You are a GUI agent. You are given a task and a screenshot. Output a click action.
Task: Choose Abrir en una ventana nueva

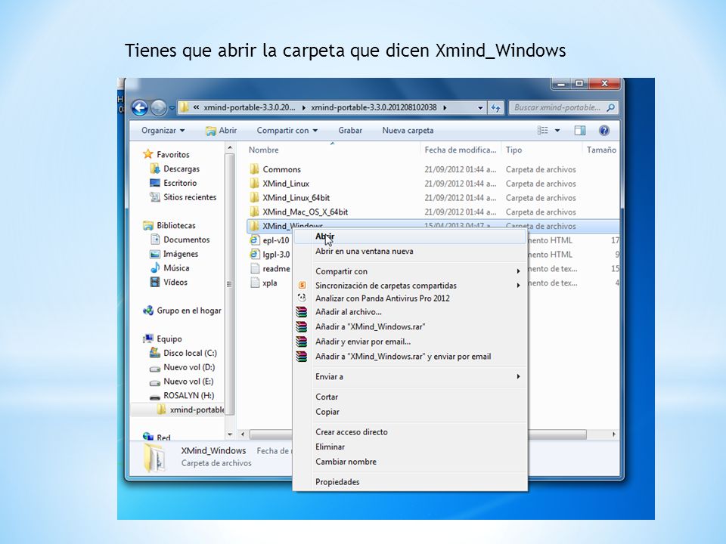coord(411,252)
